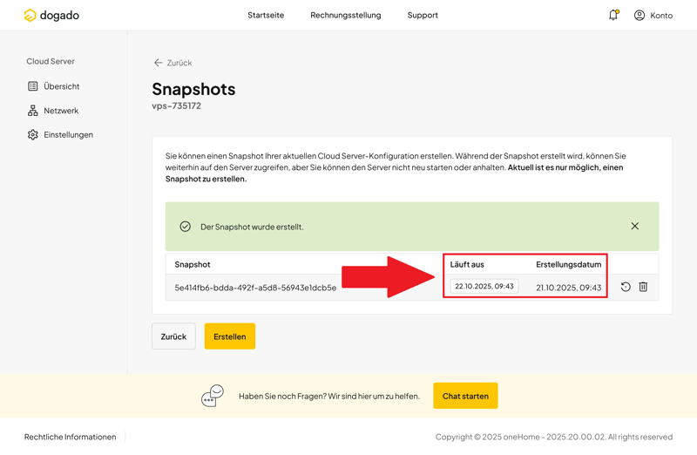The image size is (697, 455).
Task: Click the Einstellungen gear icon
Action: click(x=33, y=135)
